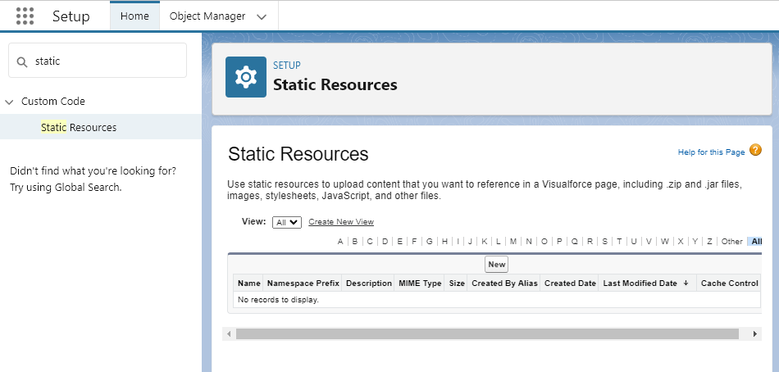Open the Object Manager tab
Viewport: 779px width, 372px height.
tap(207, 16)
